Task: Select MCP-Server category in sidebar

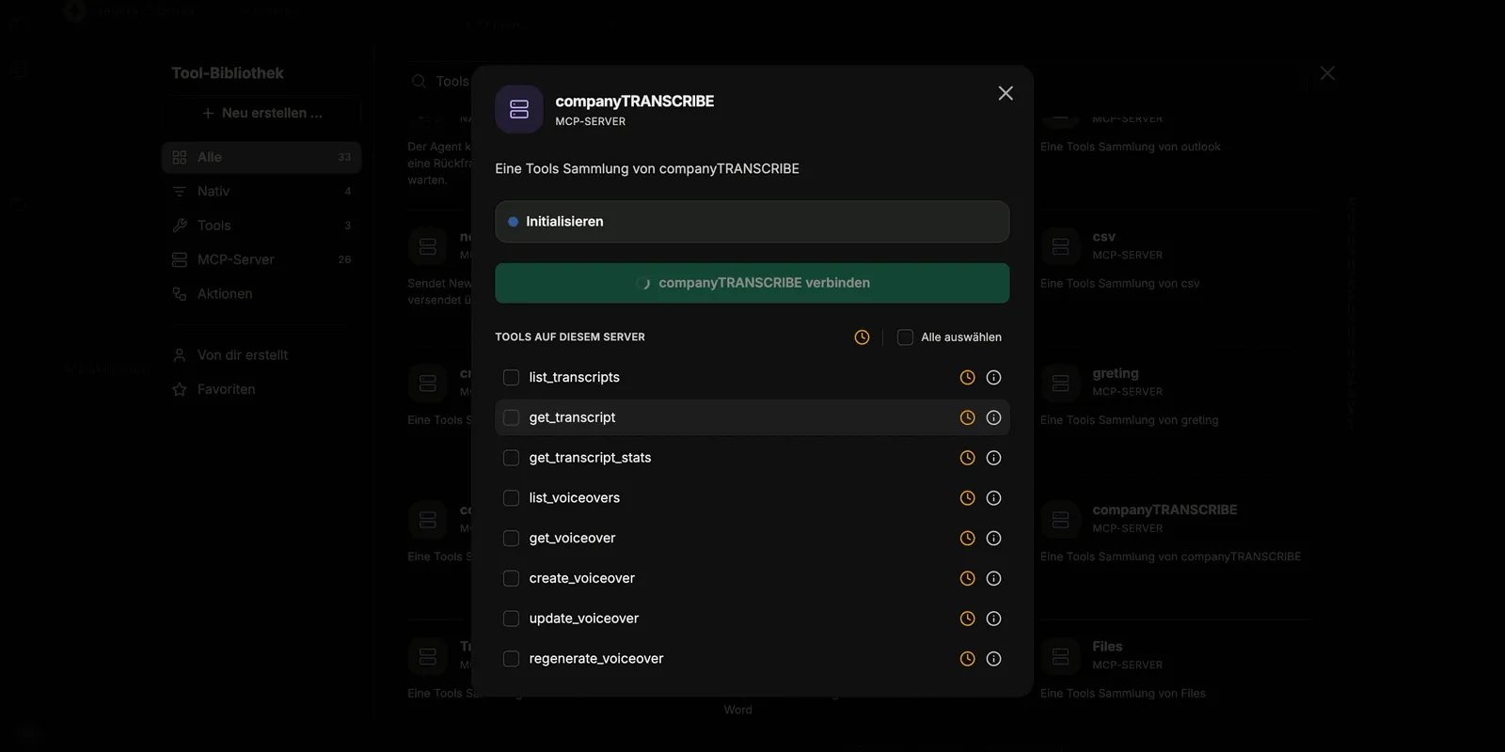Action: [261, 259]
